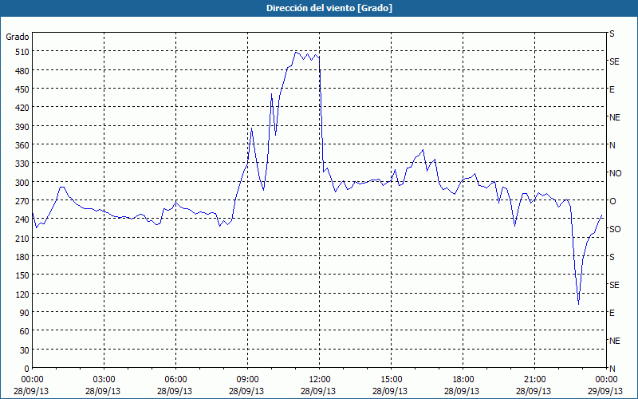Click the "360" degree axis value

22,145
